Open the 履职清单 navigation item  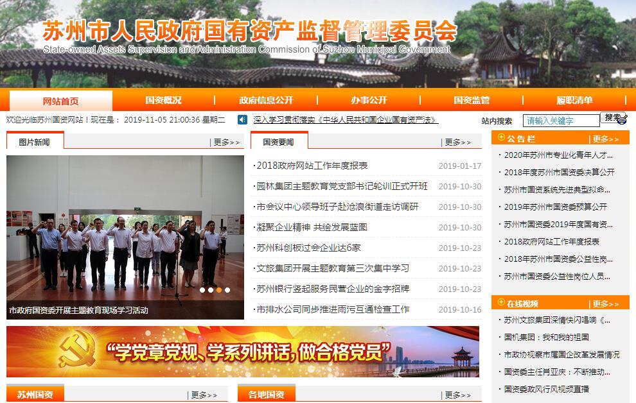click(574, 100)
